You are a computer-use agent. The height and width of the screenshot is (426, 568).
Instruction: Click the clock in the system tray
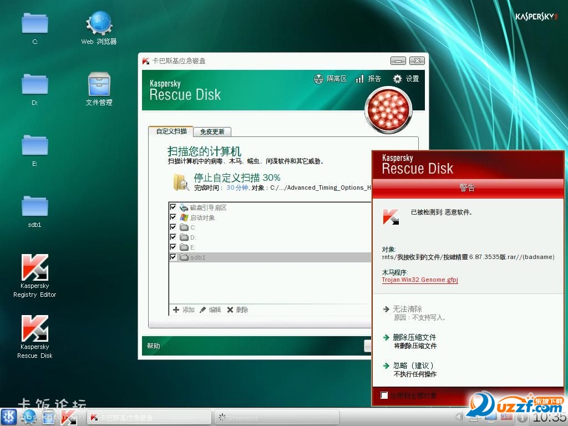[x=549, y=417]
